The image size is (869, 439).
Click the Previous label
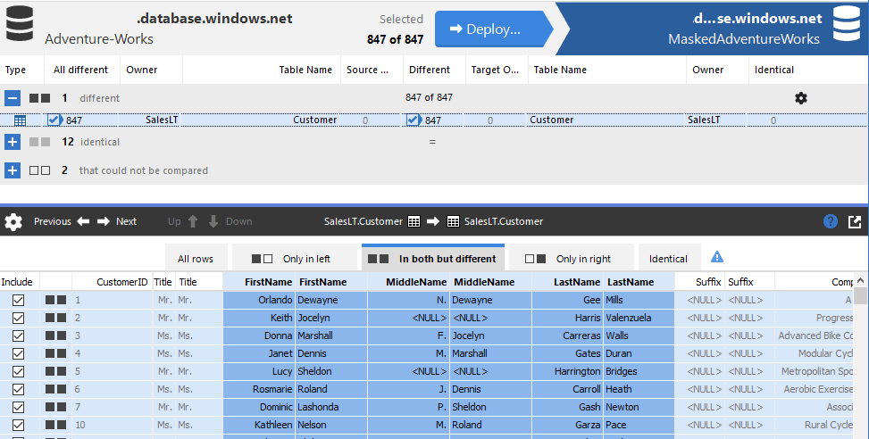tap(53, 221)
